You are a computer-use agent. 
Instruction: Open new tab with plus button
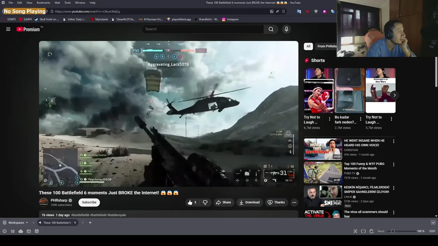pos(90,223)
